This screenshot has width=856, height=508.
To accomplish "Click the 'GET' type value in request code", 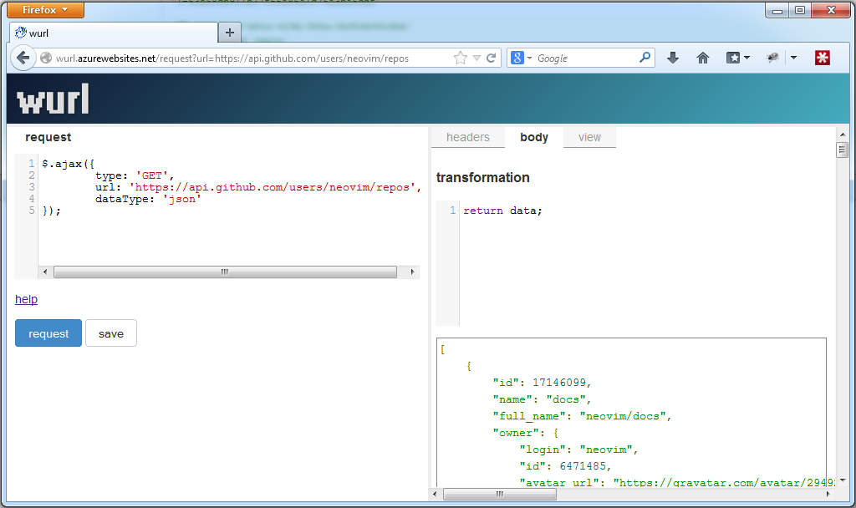I will [x=152, y=175].
